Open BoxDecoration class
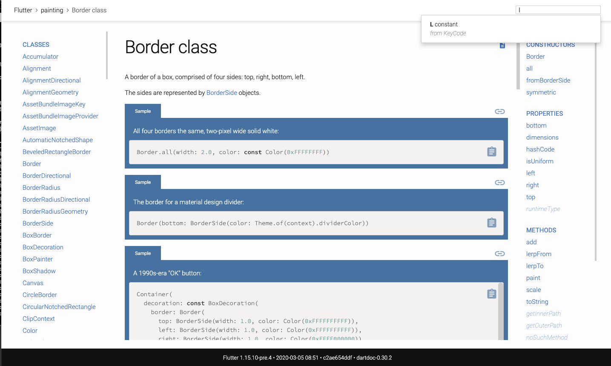The height and width of the screenshot is (366, 611). (43, 247)
